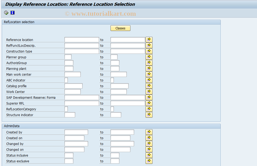Open multiple selection for Planner group

pyautogui.click(x=149, y=57)
